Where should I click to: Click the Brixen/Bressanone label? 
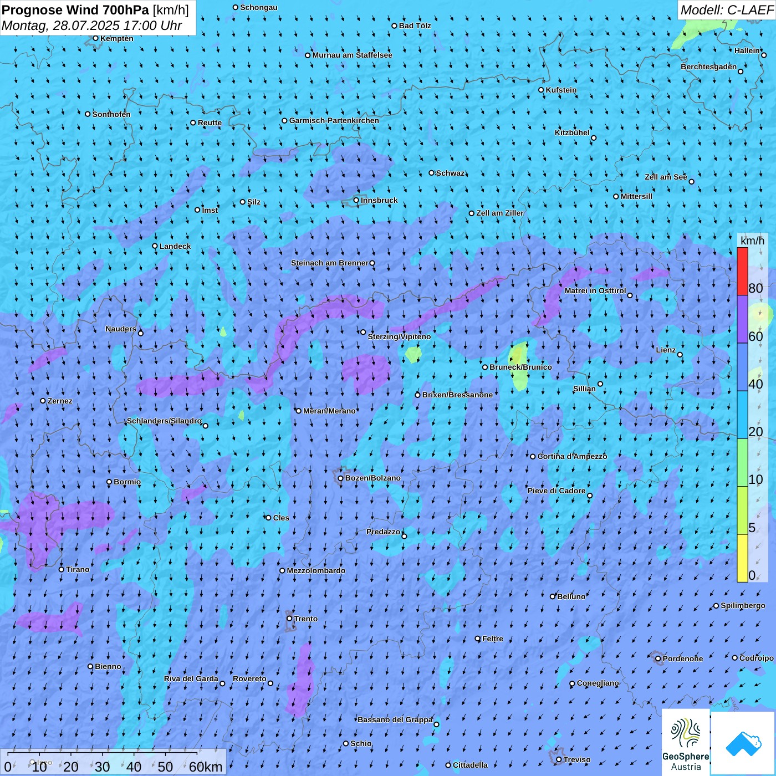[x=457, y=395]
